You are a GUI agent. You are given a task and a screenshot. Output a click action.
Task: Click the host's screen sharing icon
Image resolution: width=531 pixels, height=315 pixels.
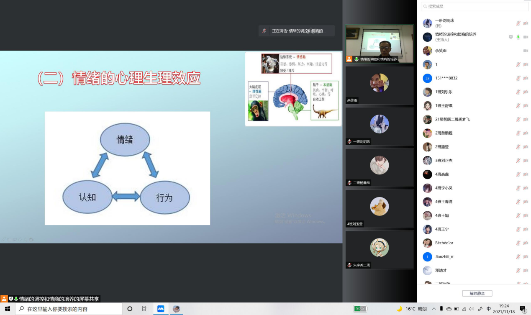[510, 37]
